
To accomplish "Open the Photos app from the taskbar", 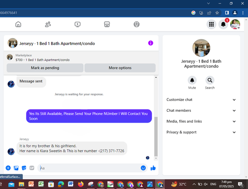I will (x=150, y=184).
